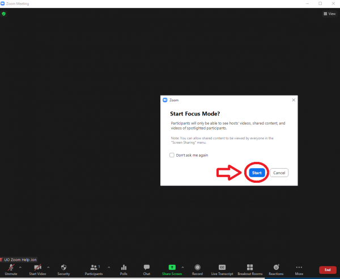Minimize the Zoom Meeting window
This screenshot has height=279, width=340.
[x=307, y=3]
